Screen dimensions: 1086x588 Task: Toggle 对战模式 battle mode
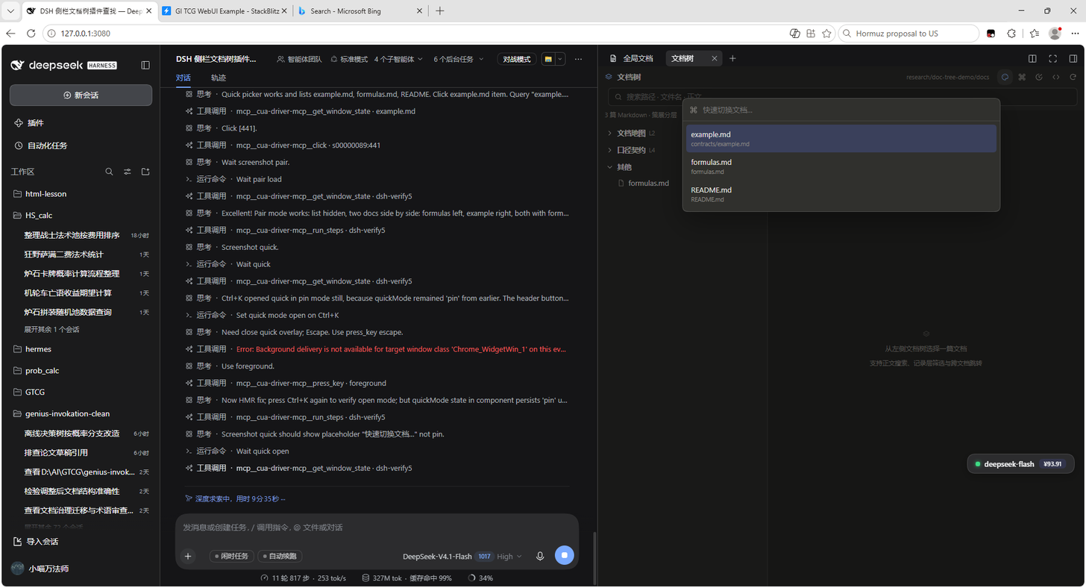(x=517, y=59)
